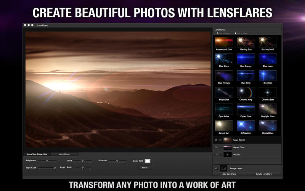Pick the Chroma Ring flare preset

(246, 92)
